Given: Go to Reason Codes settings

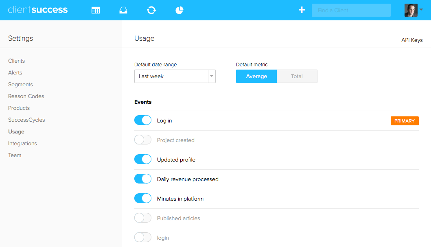Looking at the screenshot, I should click(26, 96).
